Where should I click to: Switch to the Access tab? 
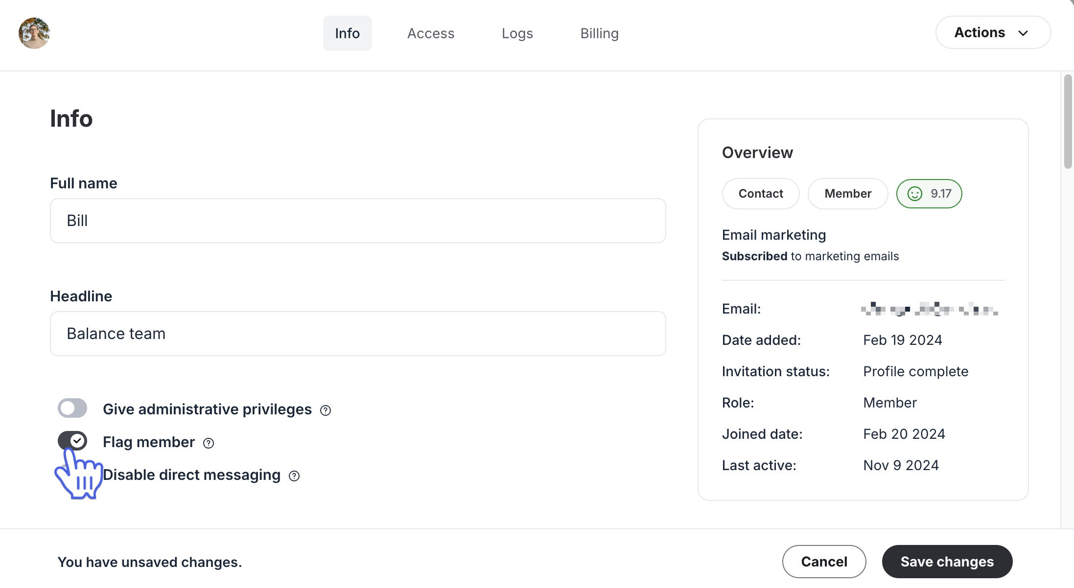[430, 33]
